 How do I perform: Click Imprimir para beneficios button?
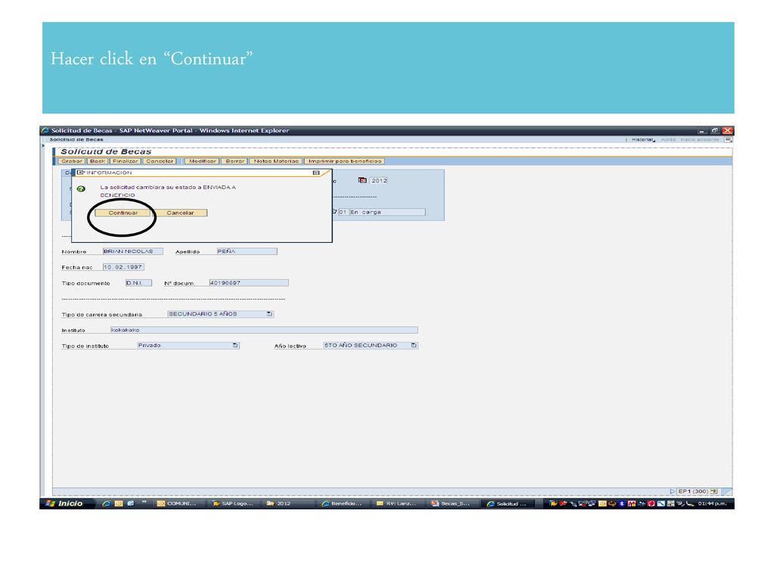345,161
